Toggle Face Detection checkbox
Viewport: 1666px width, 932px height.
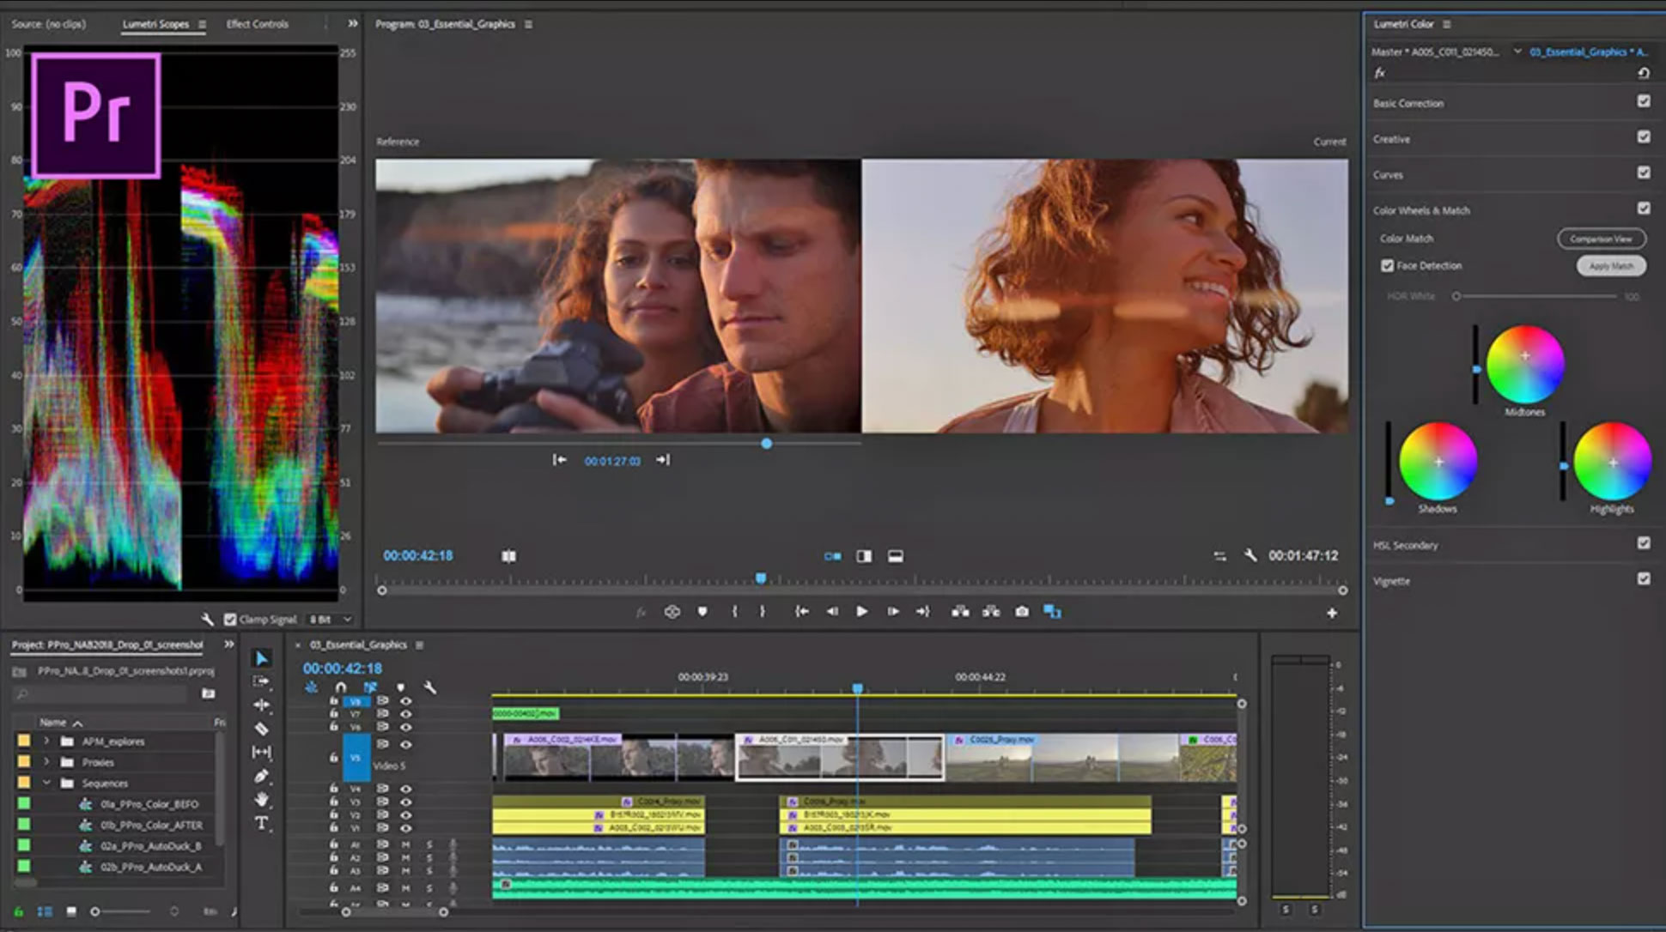pos(1387,266)
